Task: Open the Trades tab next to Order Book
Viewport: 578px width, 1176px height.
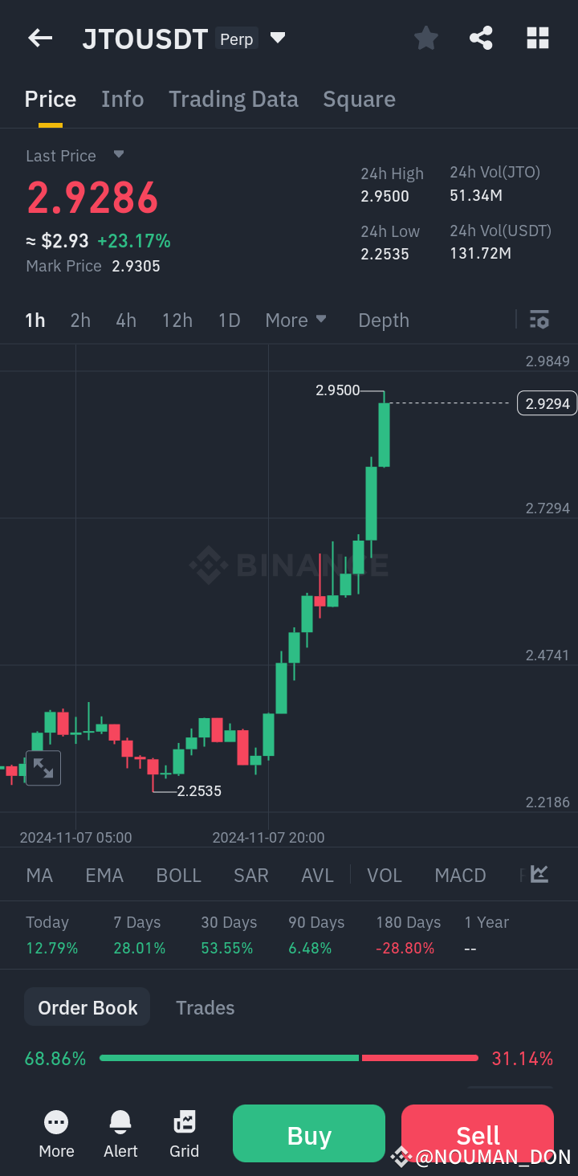Action: (x=205, y=1007)
